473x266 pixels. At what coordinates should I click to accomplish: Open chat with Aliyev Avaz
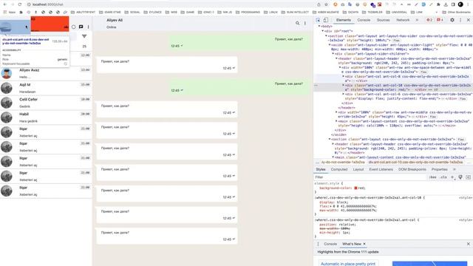46,73
